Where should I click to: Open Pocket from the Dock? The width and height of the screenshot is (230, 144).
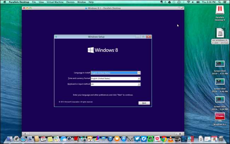tap(157, 139)
